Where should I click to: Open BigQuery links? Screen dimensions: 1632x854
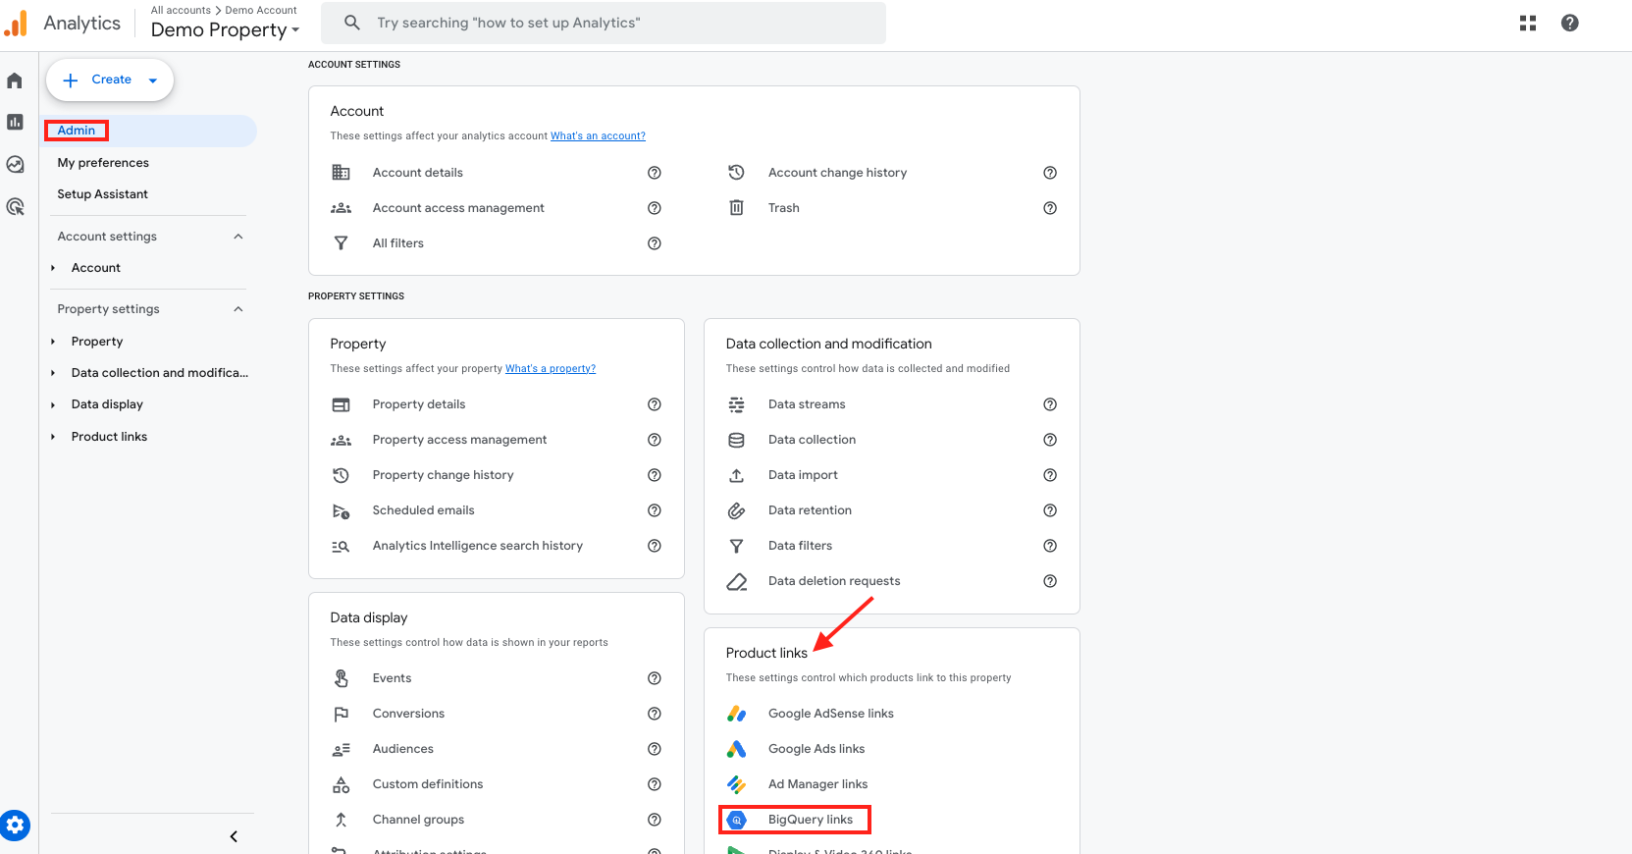click(810, 820)
